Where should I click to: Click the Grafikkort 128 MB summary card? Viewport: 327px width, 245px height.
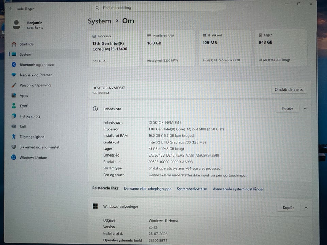pyautogui.click(x=224, y=48)
